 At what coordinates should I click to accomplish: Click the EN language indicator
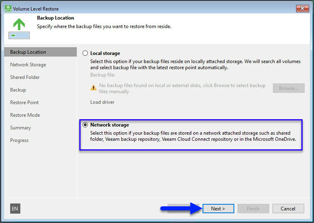click(x=15, y=209)
